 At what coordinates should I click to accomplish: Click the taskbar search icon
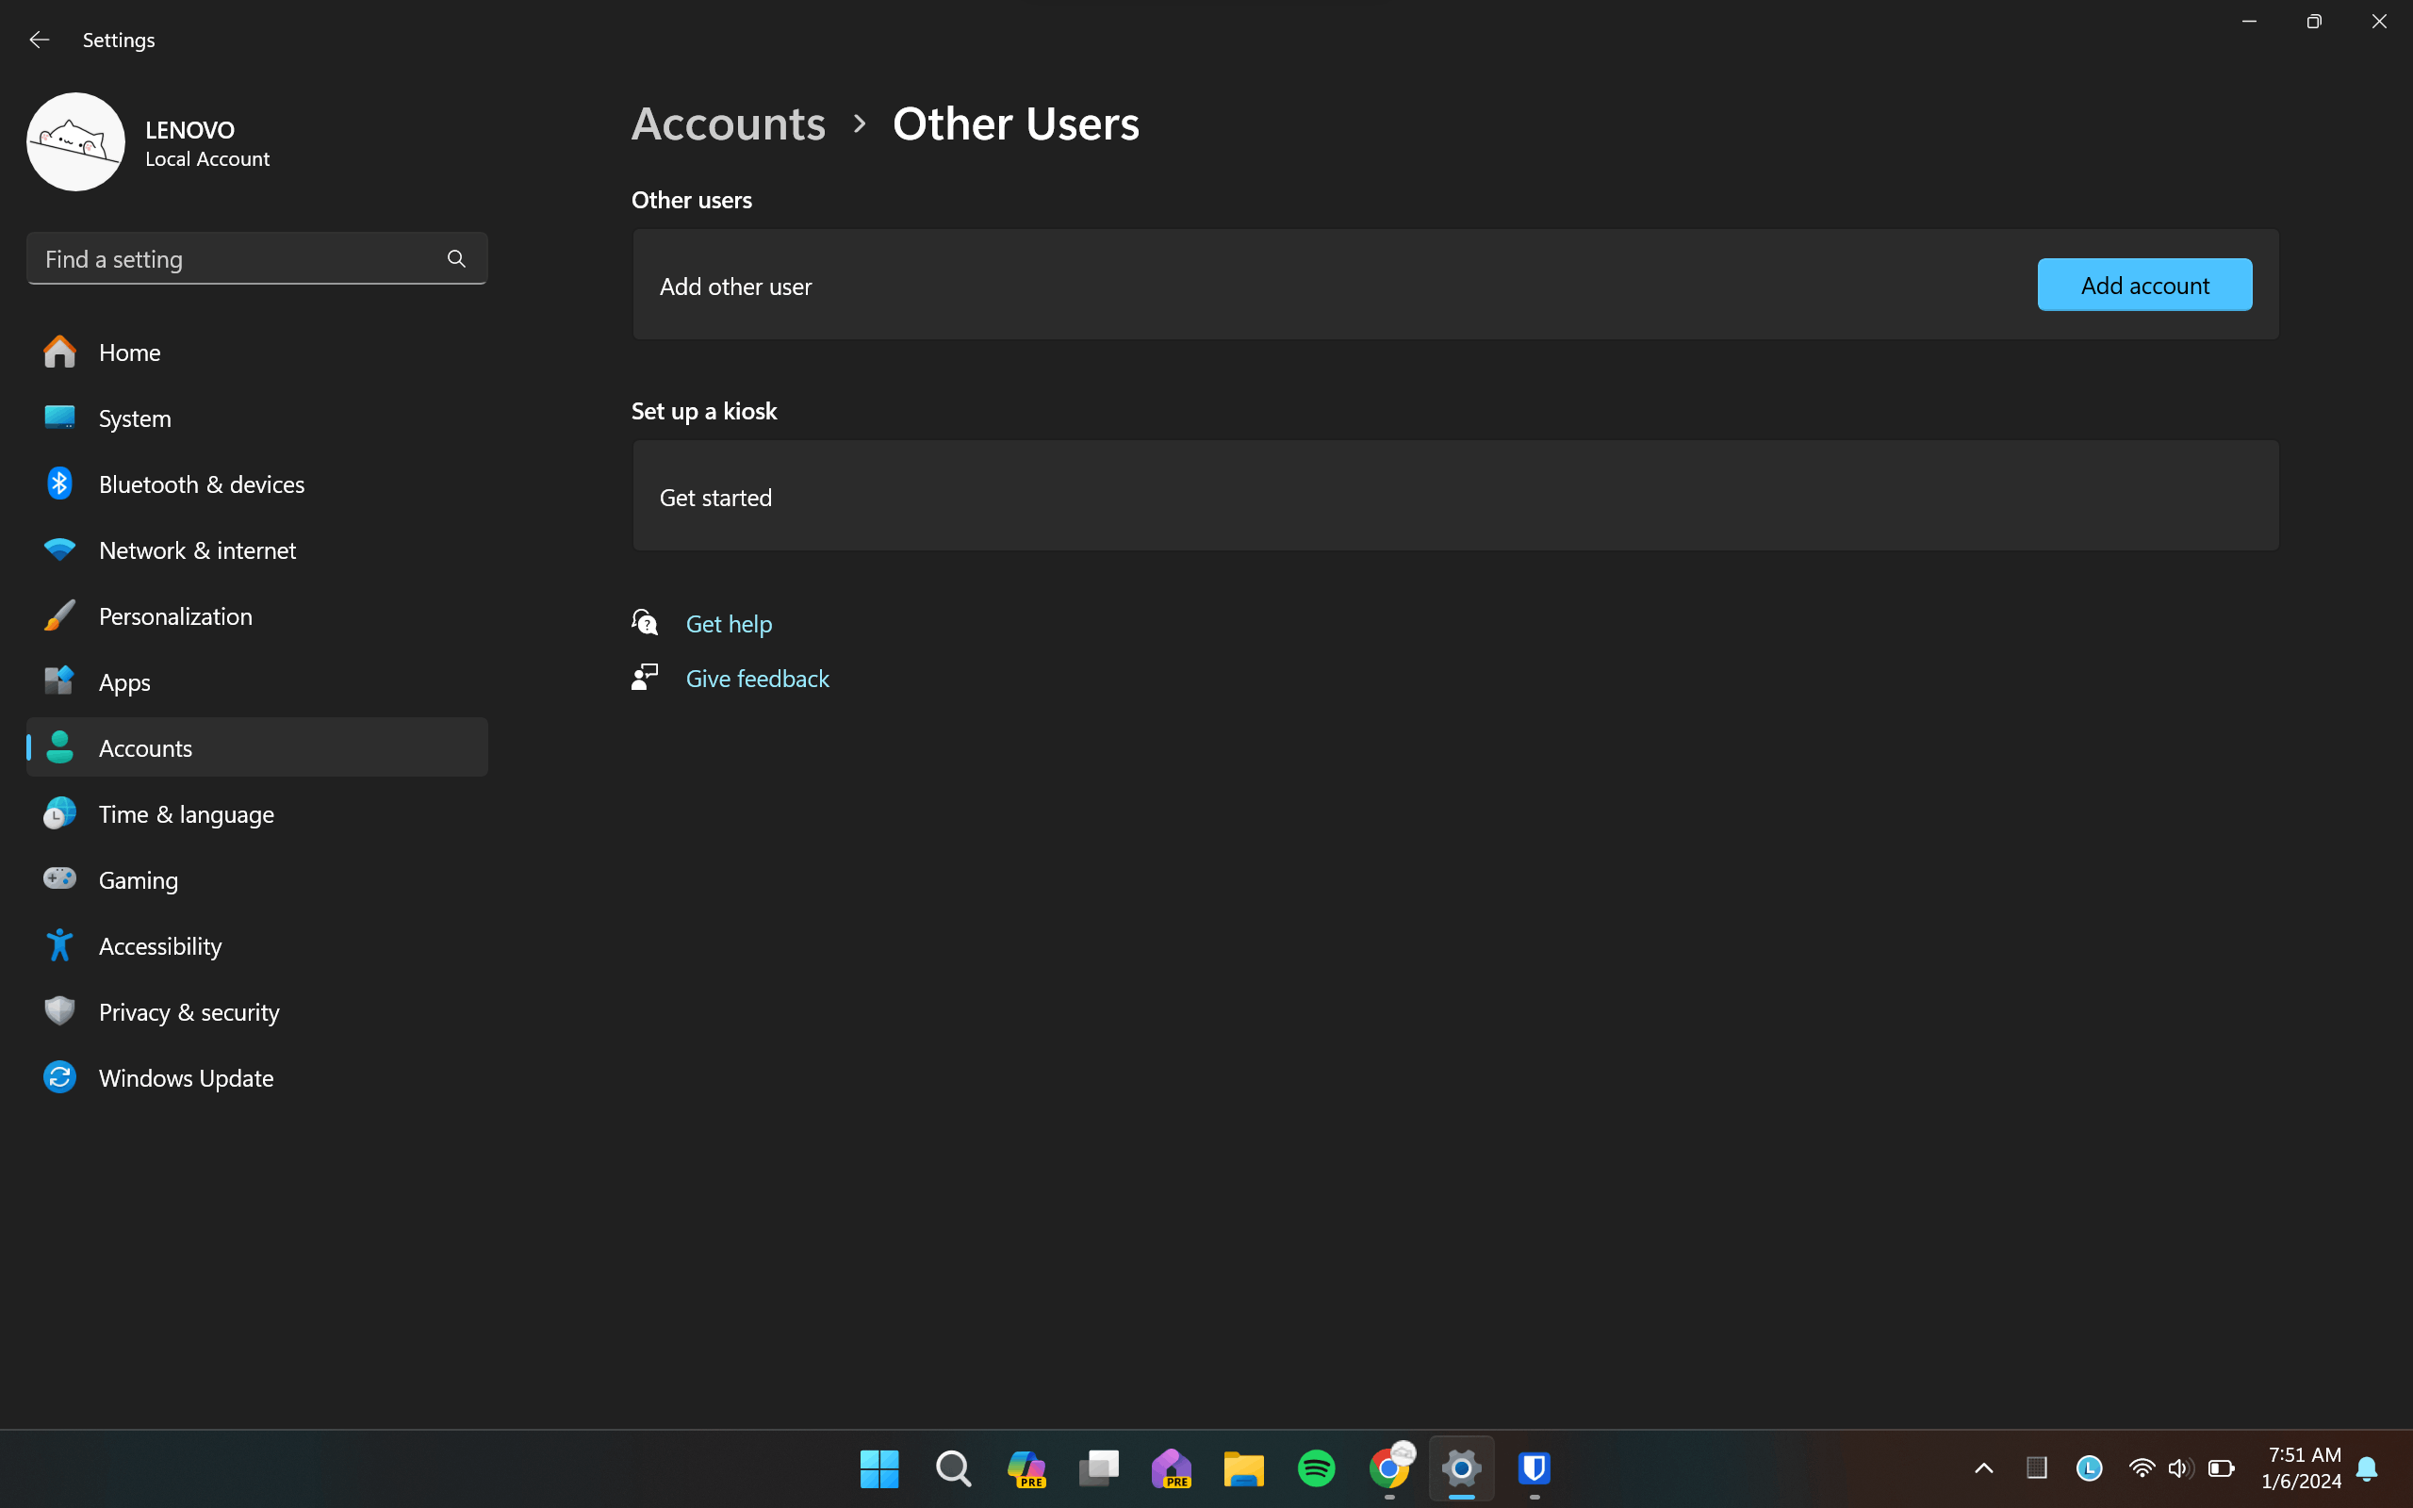954,1468
